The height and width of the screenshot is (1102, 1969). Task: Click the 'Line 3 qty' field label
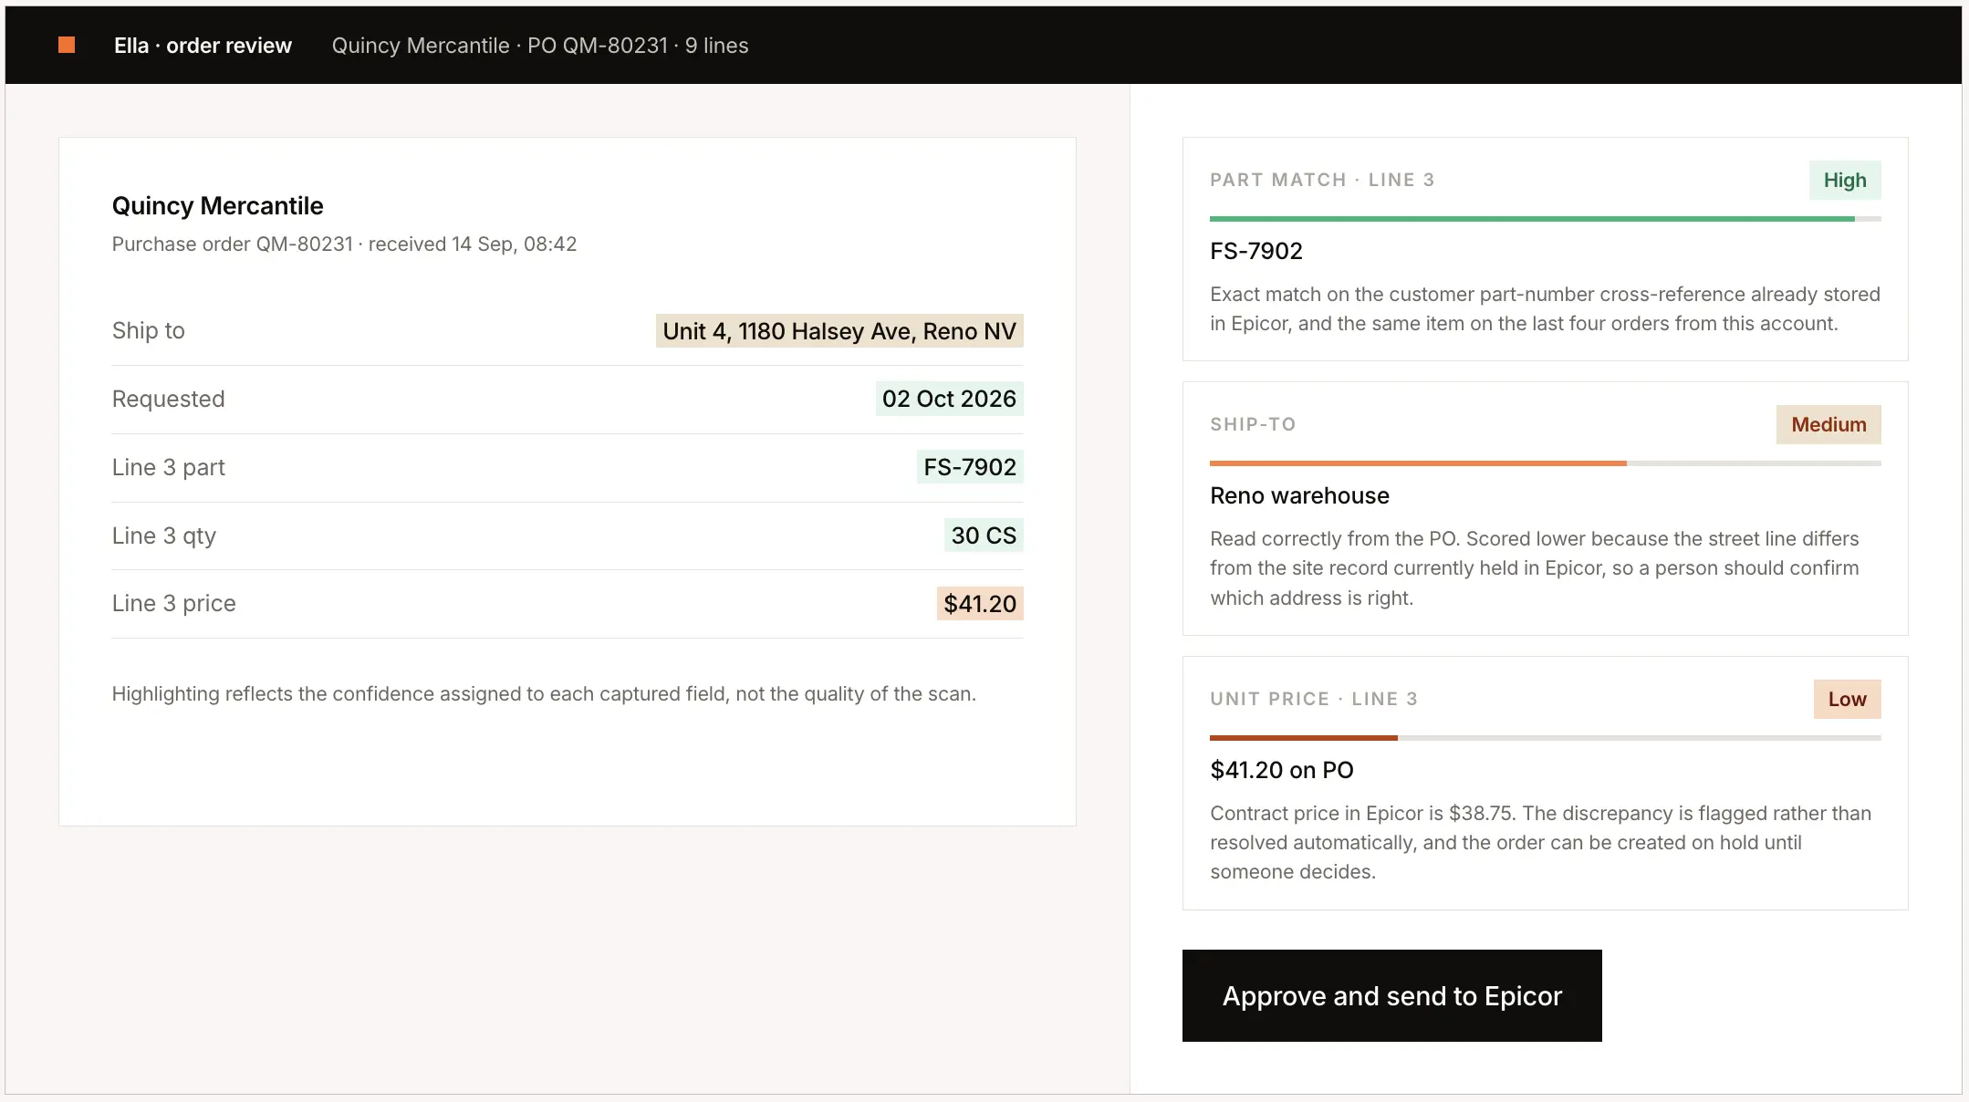click(x=163, y=535)
